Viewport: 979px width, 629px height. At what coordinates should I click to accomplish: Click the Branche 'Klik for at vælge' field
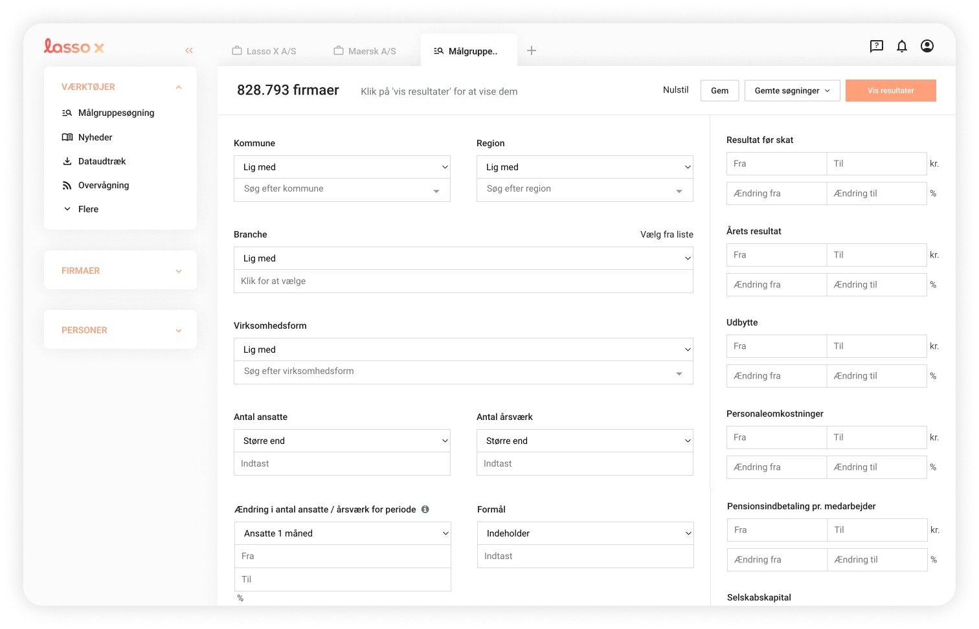[x=464, y=281]
